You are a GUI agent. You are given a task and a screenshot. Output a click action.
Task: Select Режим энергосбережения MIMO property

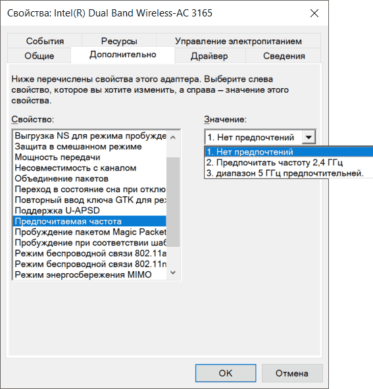[x=89, y=274]
